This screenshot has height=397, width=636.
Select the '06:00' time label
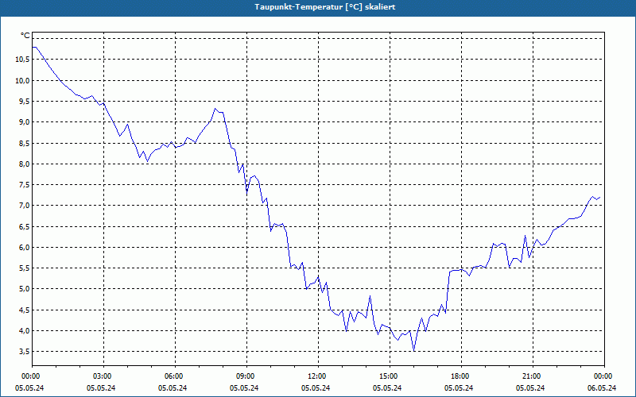point(175,376)
